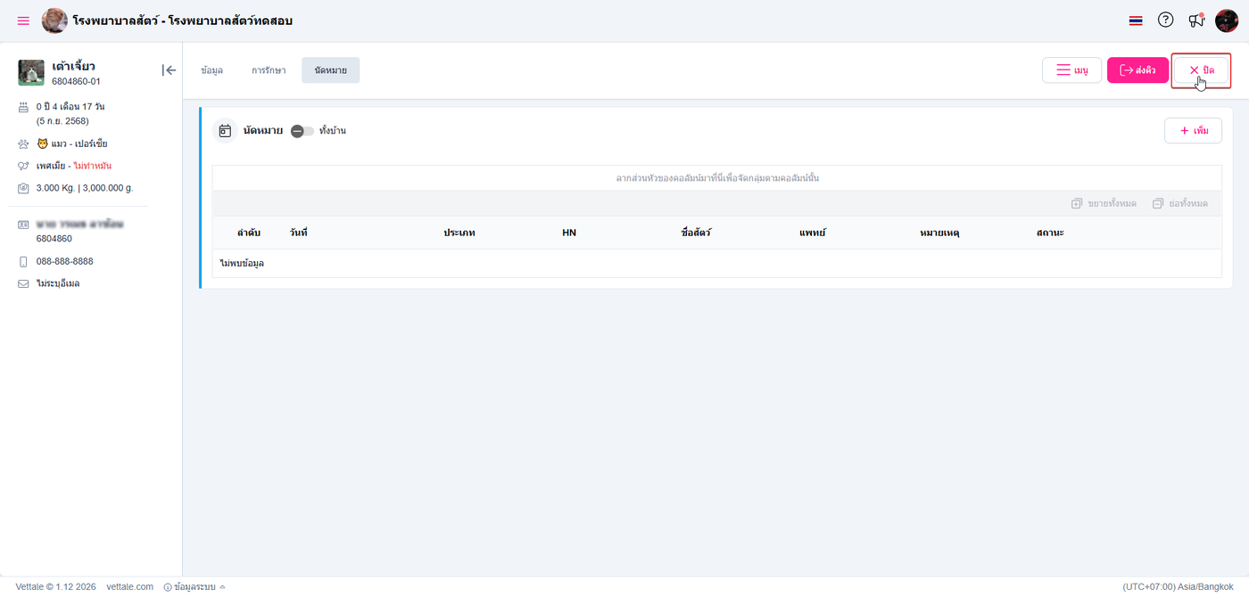Viewport: 1249px width, 597px height.
Task: Open user profile avatar
Action: click(1227, 20)
